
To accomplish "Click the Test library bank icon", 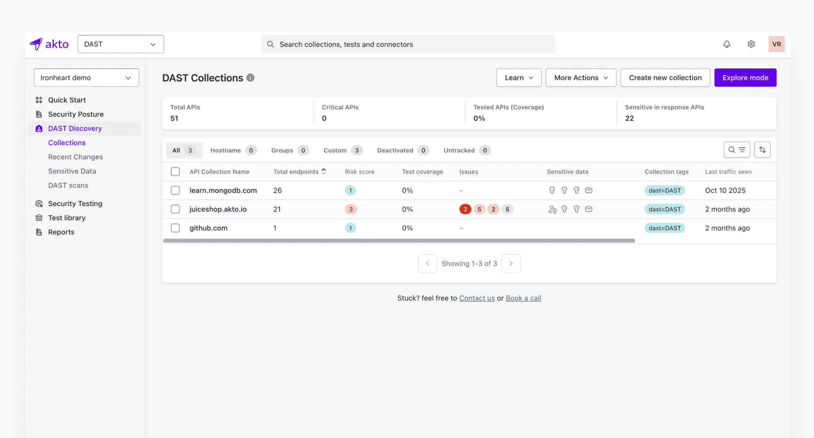I will (x=39, y=218).
